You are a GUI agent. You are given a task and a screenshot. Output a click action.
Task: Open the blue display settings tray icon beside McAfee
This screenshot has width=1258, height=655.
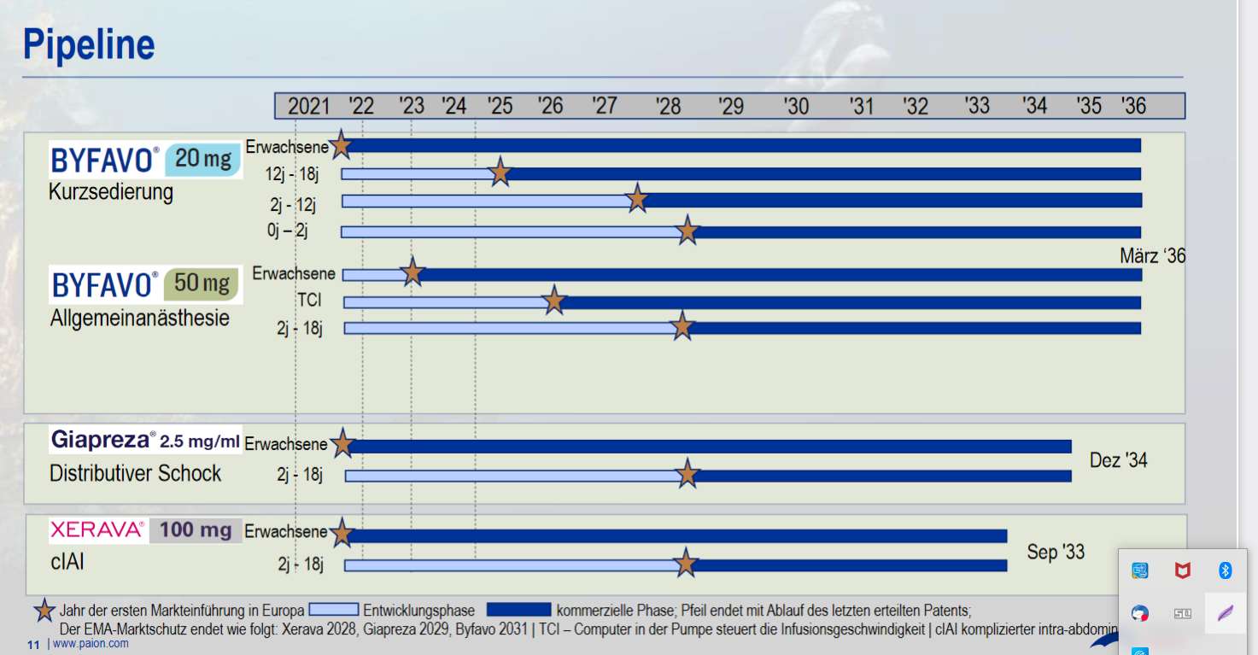tap(1139, 570)
